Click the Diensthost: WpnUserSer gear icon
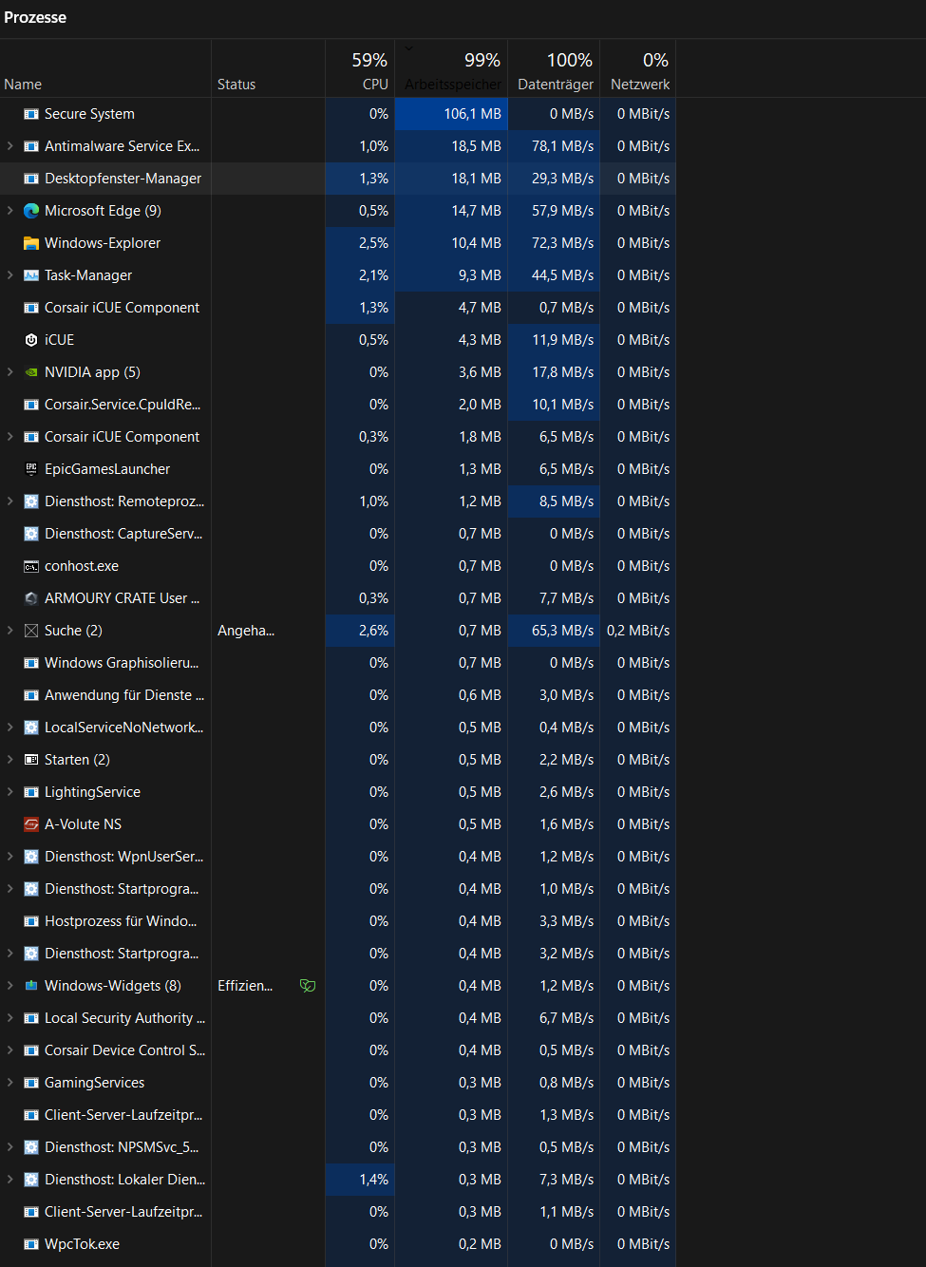 click(31, 857)
